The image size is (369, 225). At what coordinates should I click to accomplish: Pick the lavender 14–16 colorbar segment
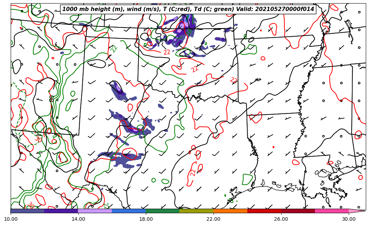pyautogui.click(x=95, y=211)
